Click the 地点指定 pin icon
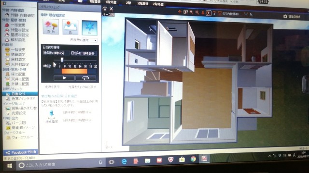Viewport: 309px width, 173px height. (x=52, y=115)
